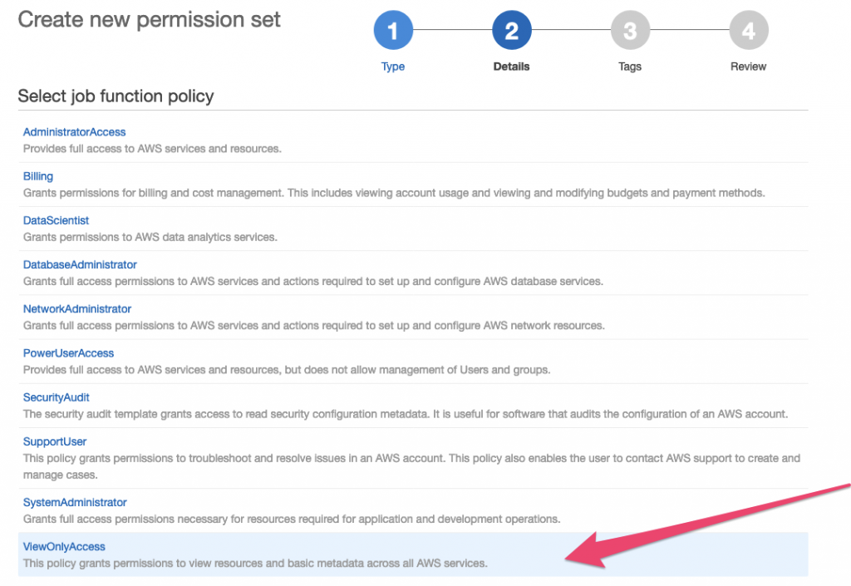Image resolution: width=851 pixels, height=586 pixels.
Task: Jump to the Review step label
Action: coord(749,66)
